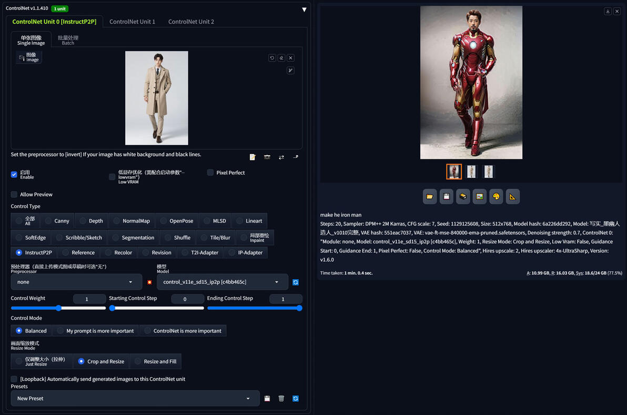Select the Depth control type

click(x=91, y=221)
